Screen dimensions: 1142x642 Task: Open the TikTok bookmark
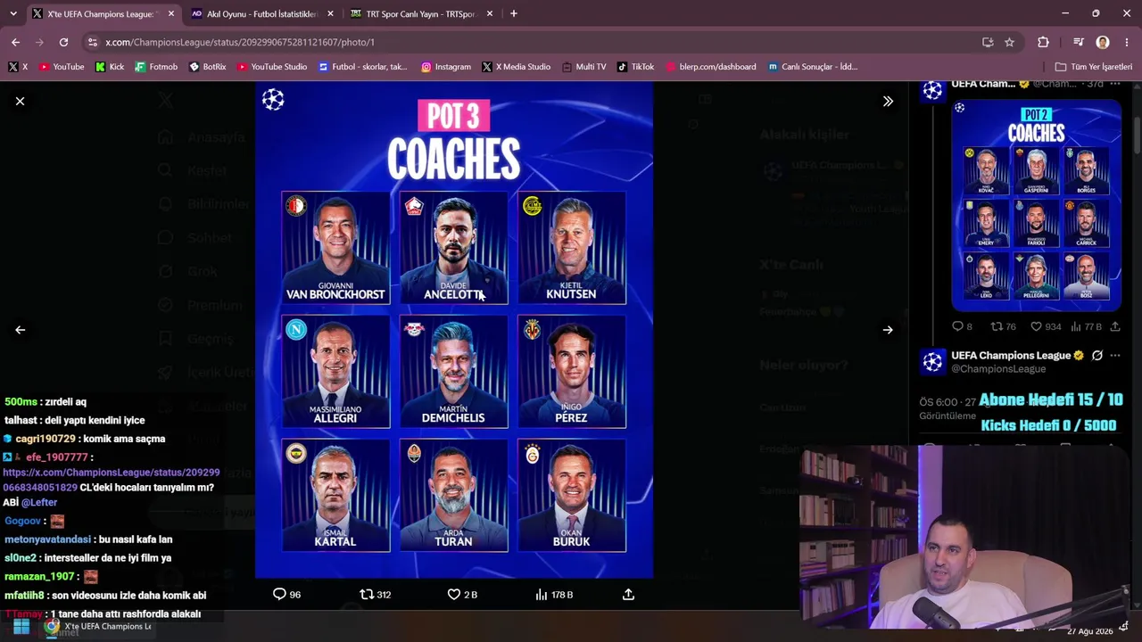pos(636,67)
